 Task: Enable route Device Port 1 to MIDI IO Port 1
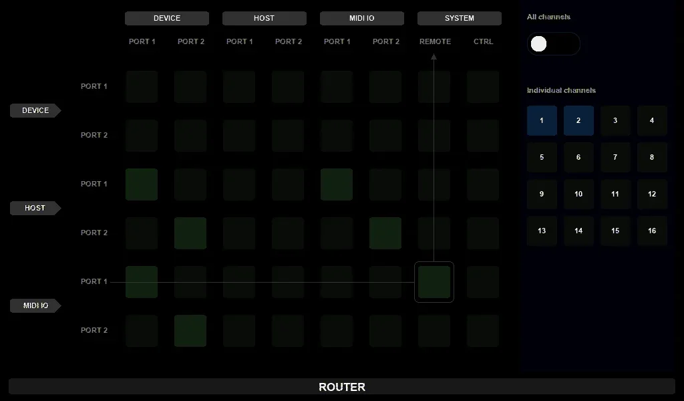pos(337,87)
